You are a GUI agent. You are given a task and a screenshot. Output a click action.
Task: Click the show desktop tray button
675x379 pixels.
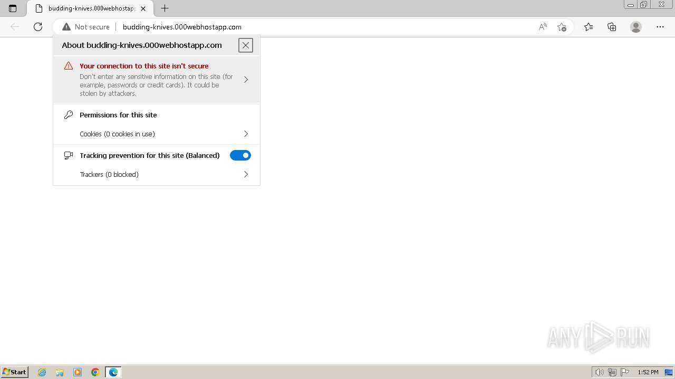tap(669, 372)
